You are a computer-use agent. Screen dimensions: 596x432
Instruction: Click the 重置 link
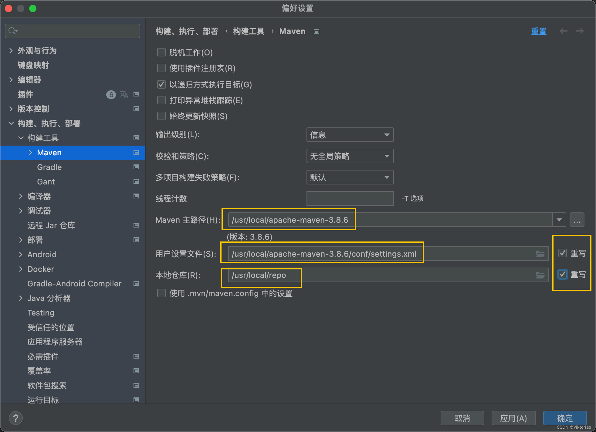[x=539, y=31]
